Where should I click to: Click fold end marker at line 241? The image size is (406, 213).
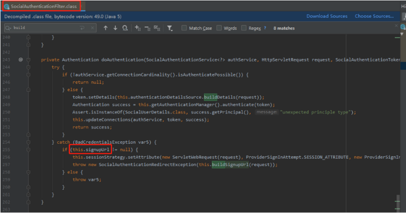pyautogui.click(x=28, y=45)
